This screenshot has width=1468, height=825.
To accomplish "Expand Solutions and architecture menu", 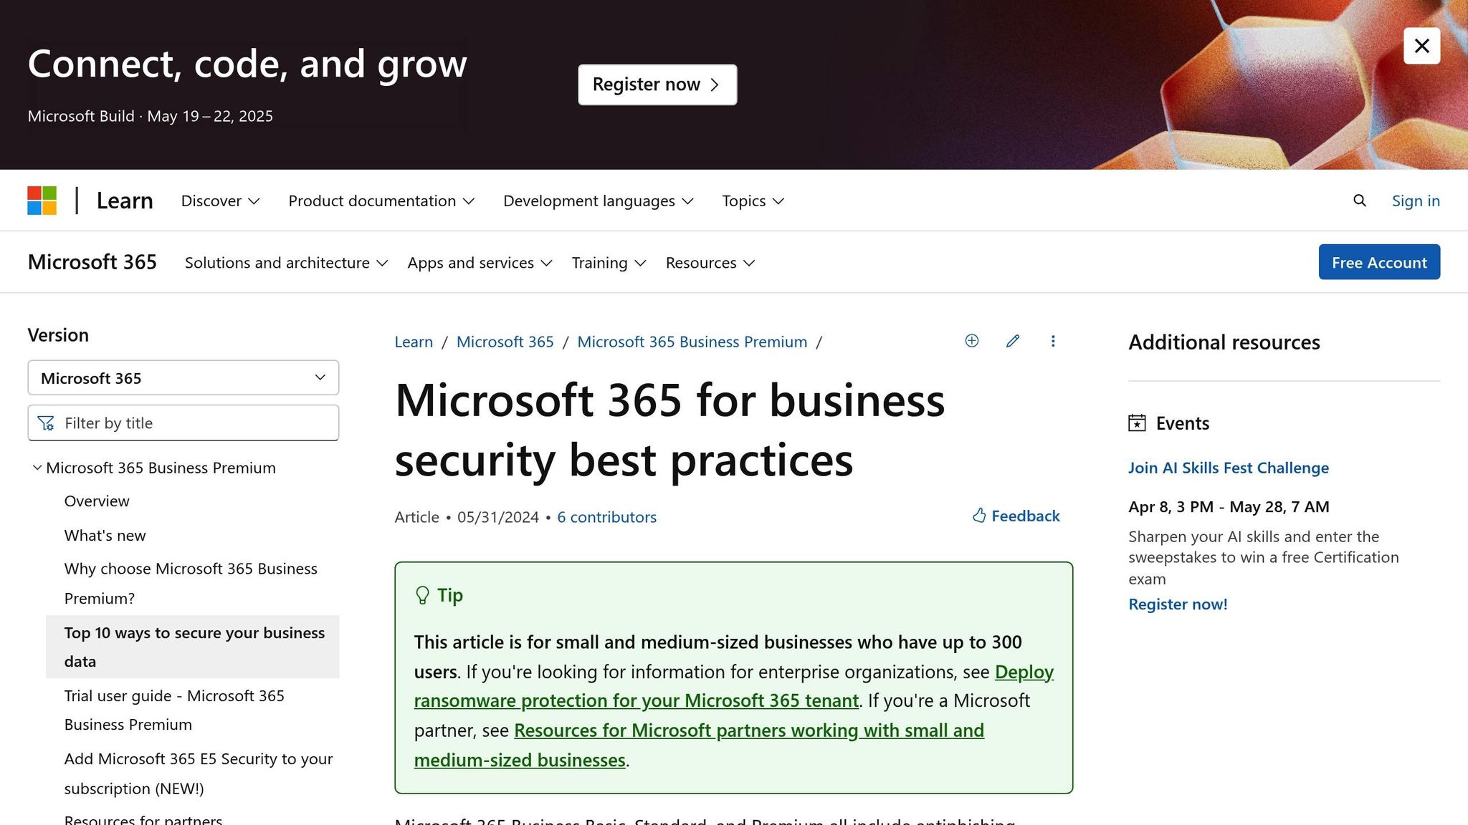I will point(286,263).
